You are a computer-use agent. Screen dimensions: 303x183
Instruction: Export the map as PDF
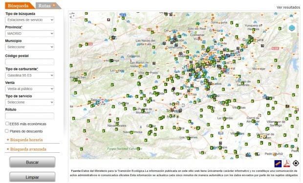pyautogui.click(x=287, y=164)
